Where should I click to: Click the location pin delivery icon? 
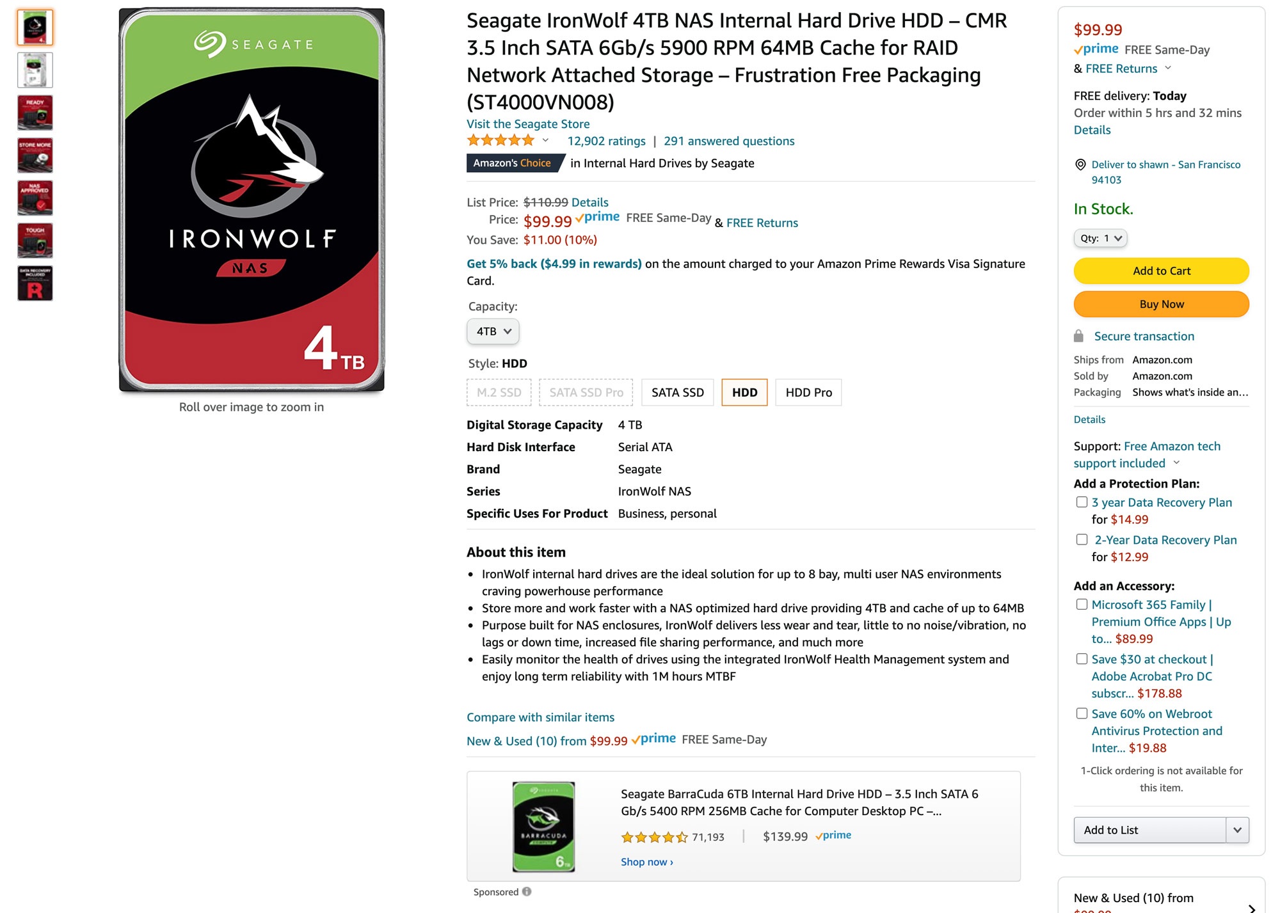1080,164
